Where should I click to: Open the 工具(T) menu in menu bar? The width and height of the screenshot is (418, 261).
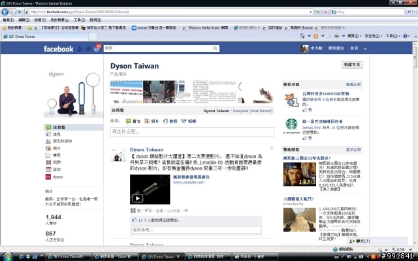(80, 20)
